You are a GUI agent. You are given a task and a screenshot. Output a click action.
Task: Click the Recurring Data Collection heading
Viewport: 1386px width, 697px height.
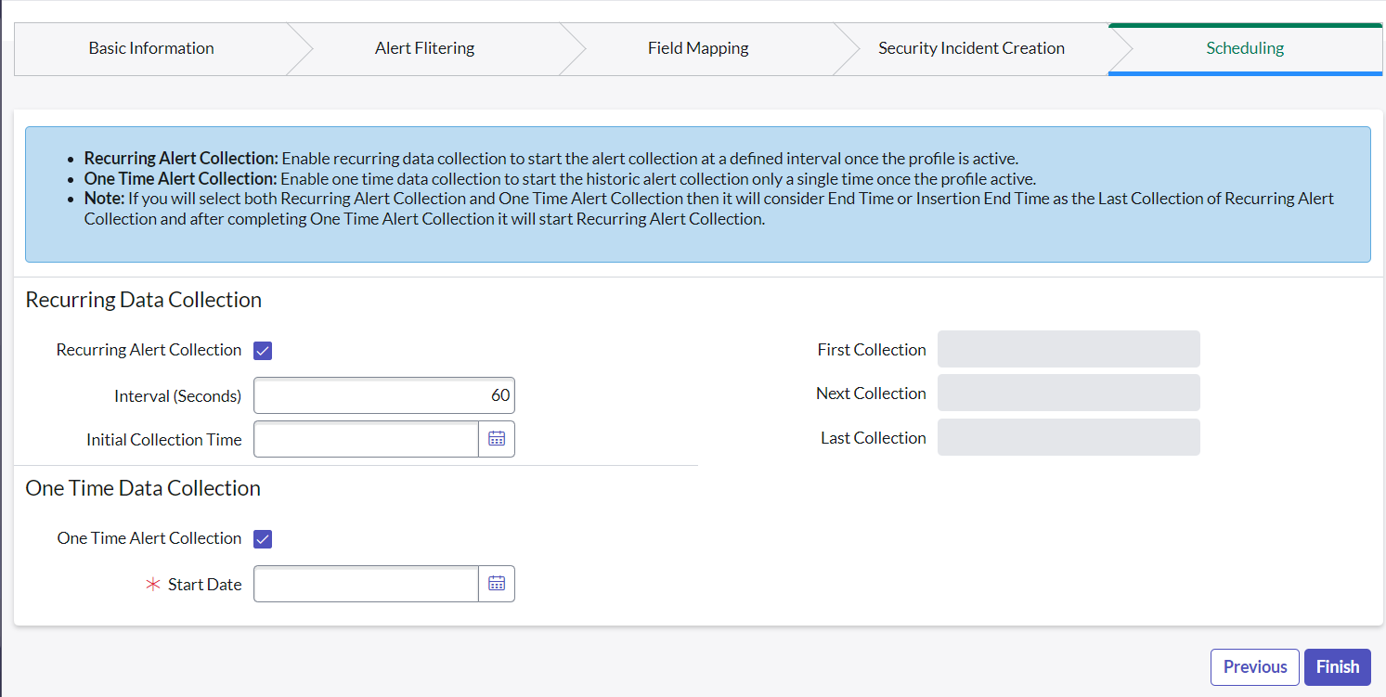[144, 300]
